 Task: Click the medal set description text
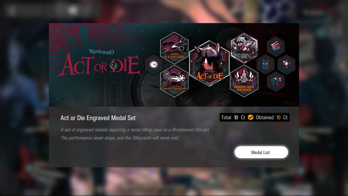click(135, 134)
